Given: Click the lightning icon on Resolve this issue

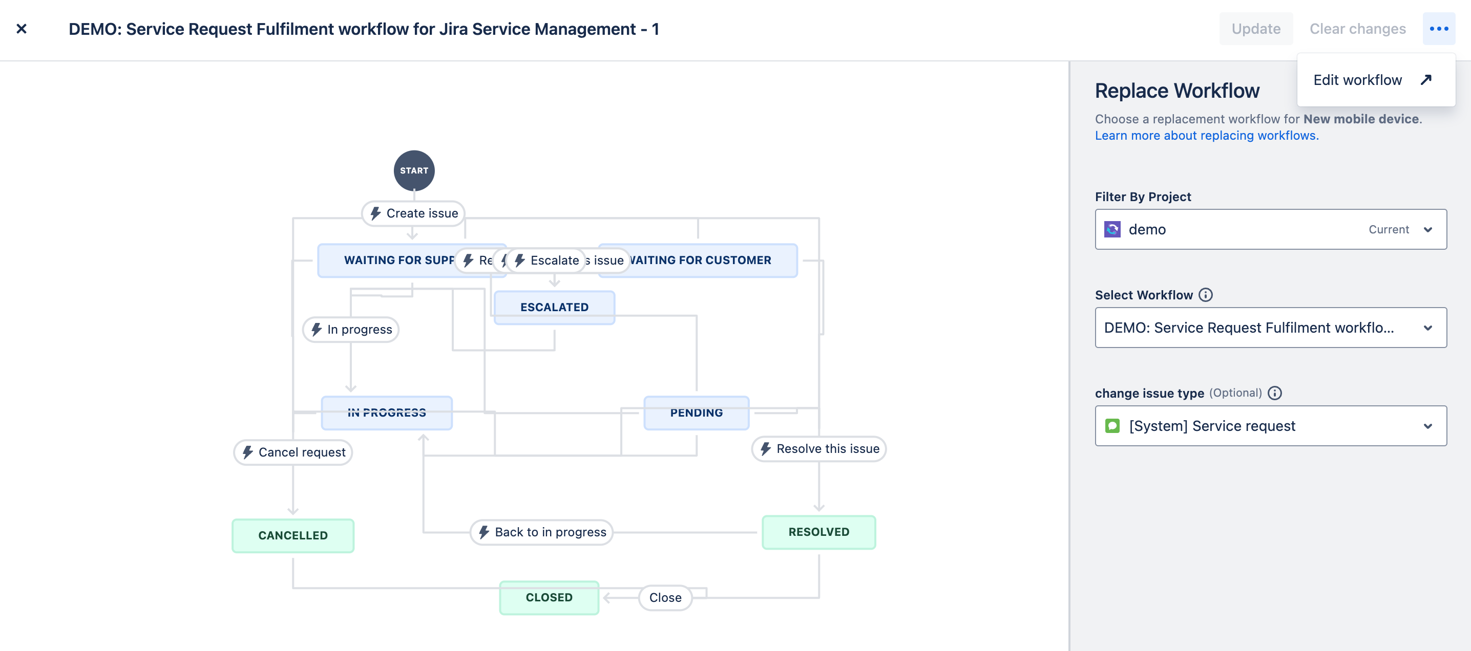Looking at the screenshot, I should 765,449.
